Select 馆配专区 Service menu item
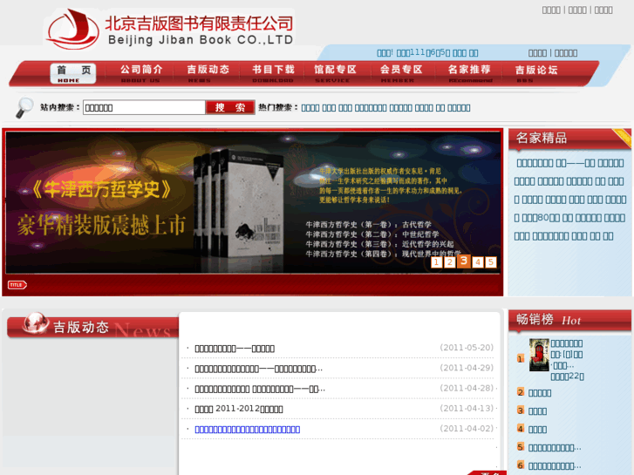The width and height of the screenshot is (634, 475). coord(335,73)
